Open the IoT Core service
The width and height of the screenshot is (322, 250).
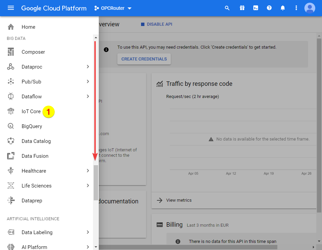pos(31,111)
